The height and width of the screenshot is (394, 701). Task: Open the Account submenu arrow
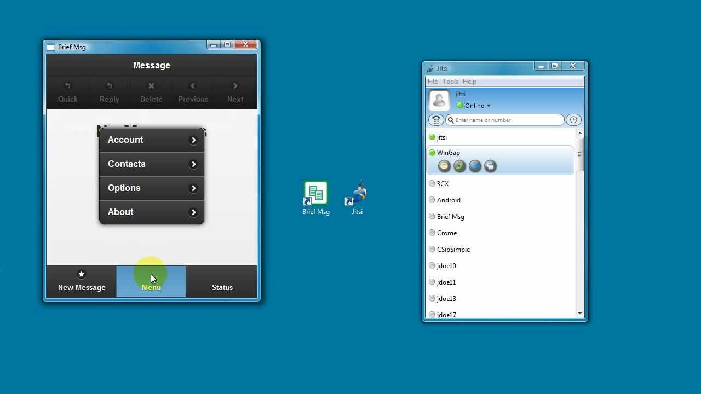193,140
